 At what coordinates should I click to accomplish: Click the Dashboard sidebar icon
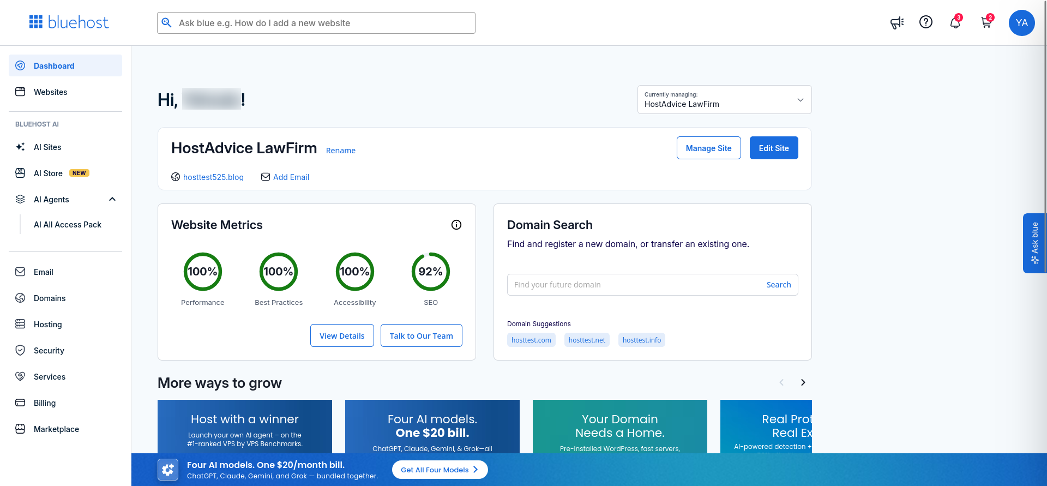pyautogui.click(x=20, y=65)
